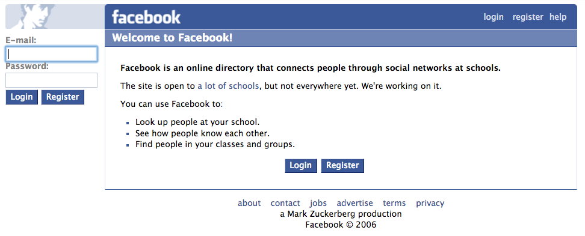Click the Login button in welcome panel
585x236 pixels.
click(301, 166)
